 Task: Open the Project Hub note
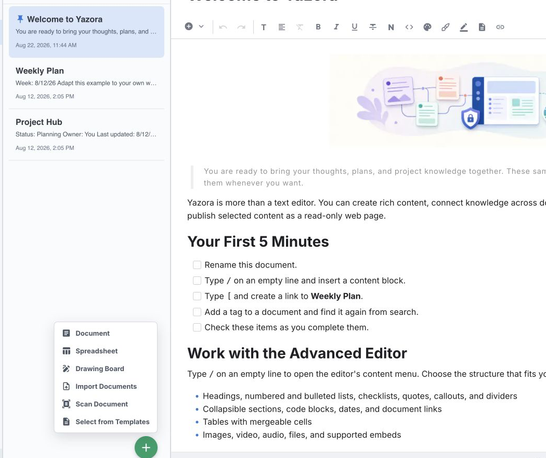pyautogui.click(x=86, y=135)
